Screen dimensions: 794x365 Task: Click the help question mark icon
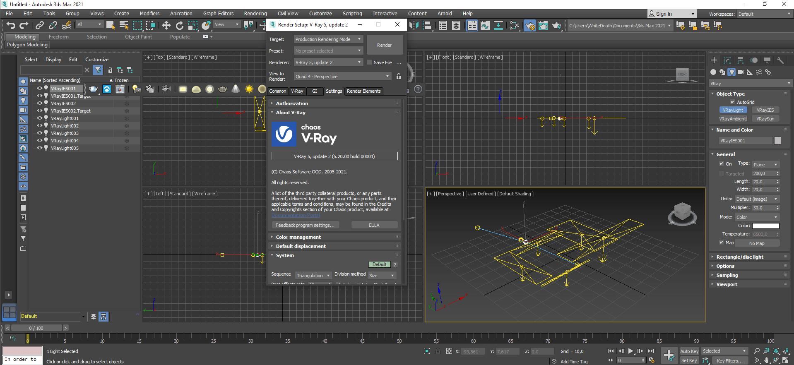418,89
